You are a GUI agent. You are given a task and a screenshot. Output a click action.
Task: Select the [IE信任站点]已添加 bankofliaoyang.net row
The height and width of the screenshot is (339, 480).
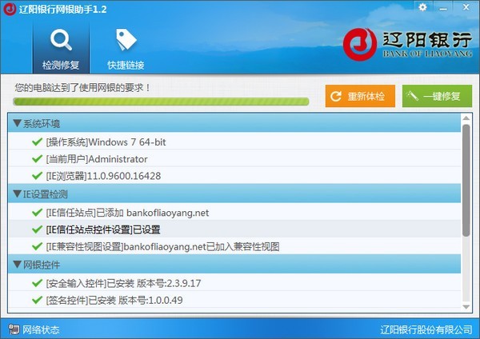(x=234, y=213)
